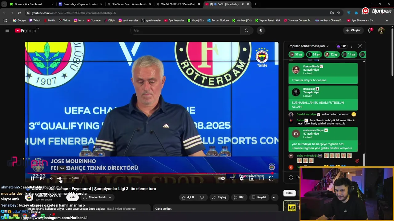
Task: Open the Hype | Kick bookmark
Action: 196,21
